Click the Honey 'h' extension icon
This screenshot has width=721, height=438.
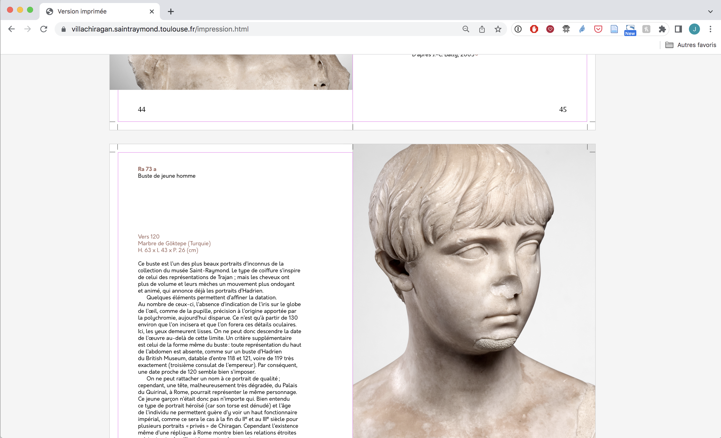click(646, 29)
